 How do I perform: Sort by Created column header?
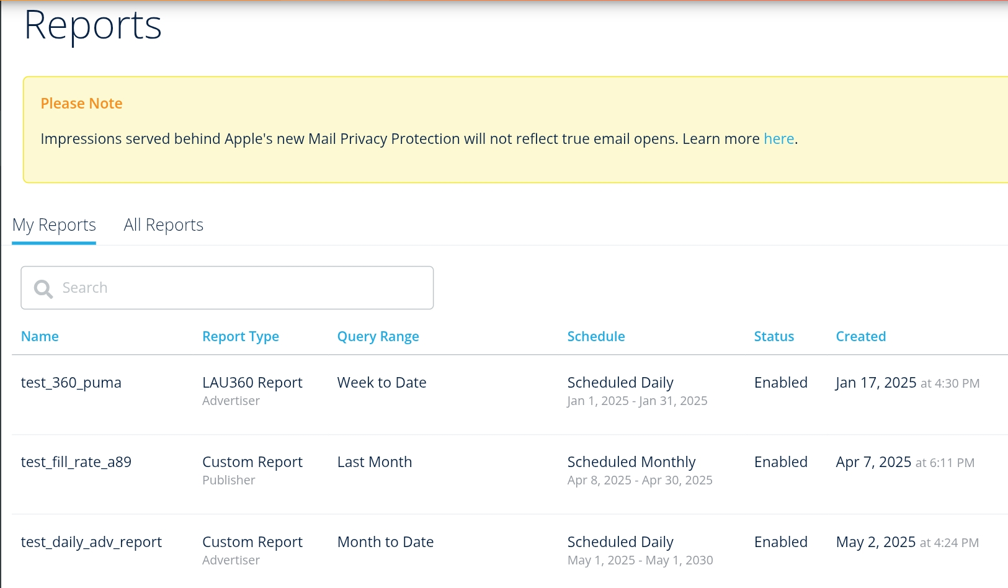[860, 336]
